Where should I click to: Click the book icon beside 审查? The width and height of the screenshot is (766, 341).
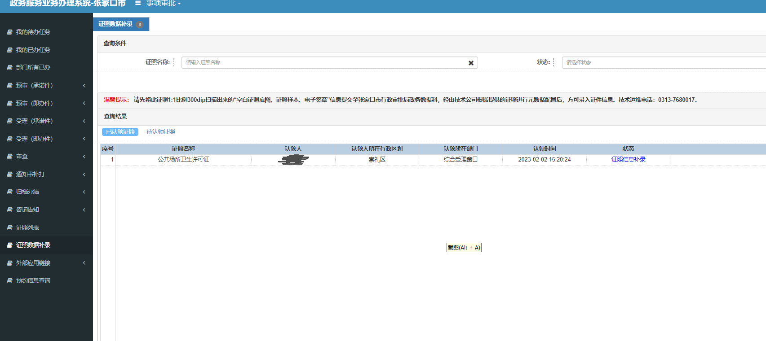[9, 156]
